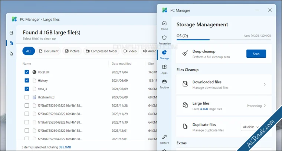Open Apps section in sidebar
The image size is (282, 151).
pyautogui.click(x=164, y=69)
